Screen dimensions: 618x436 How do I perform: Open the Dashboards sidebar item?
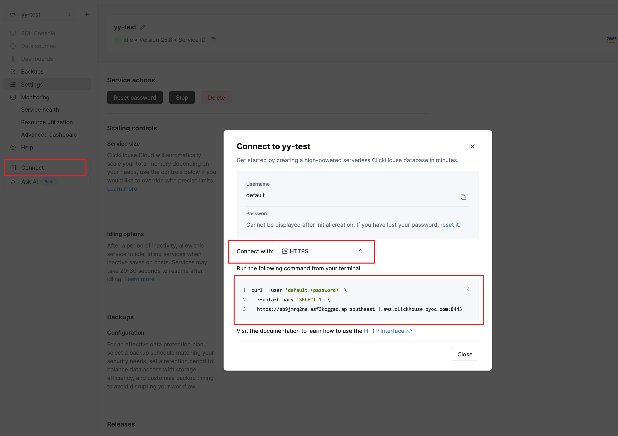[x=37, y=59]
